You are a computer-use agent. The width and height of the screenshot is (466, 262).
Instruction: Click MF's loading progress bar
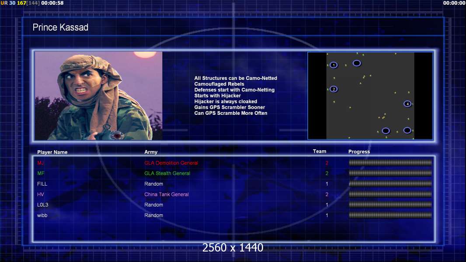coord(390,173)
